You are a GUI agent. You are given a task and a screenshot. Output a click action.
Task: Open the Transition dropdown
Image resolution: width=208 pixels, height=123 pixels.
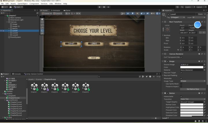pyautogui.click(x=192, y=99)
